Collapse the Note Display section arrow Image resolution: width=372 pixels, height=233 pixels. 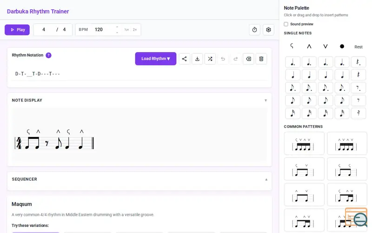point(266,100)
